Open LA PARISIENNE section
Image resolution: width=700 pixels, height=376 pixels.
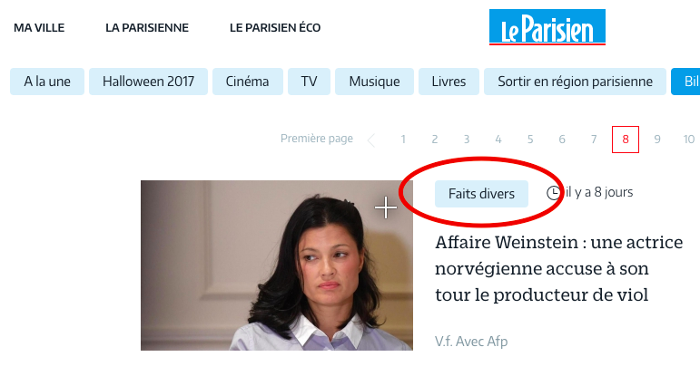[x=147, y=27]
